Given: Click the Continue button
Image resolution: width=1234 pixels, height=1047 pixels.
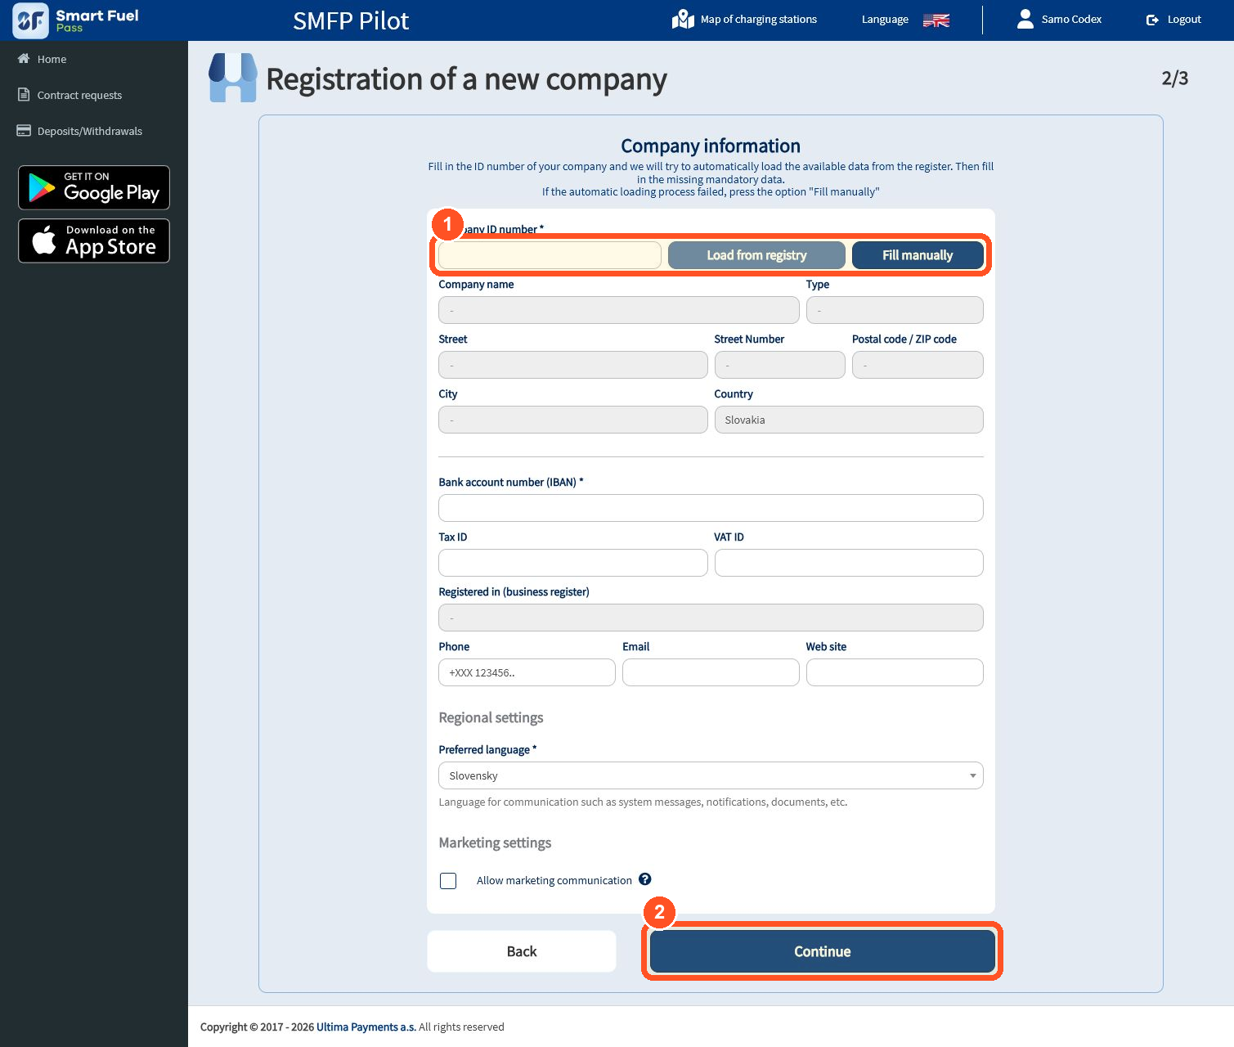Looking at the screenshot, I should pos(823,951).
